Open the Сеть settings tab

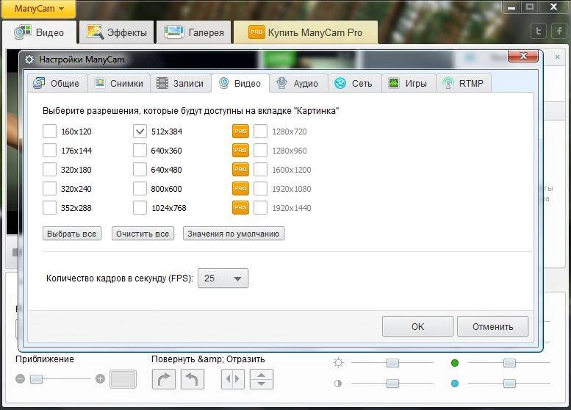(x=355, y=83)
